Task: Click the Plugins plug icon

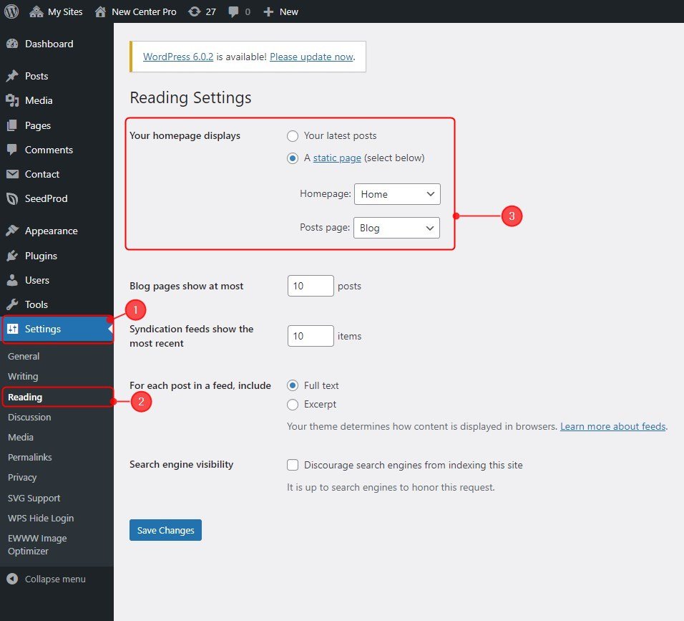Action: [x=12, y=256]
